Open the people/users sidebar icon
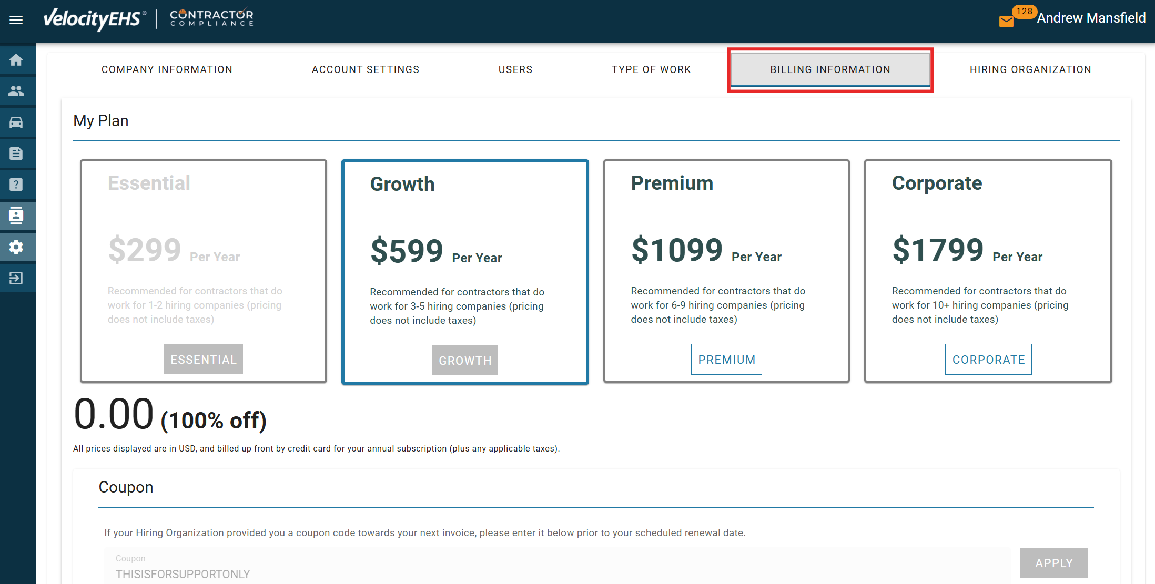The height and width of the screenshot is (584, 1155). point(16,91)
